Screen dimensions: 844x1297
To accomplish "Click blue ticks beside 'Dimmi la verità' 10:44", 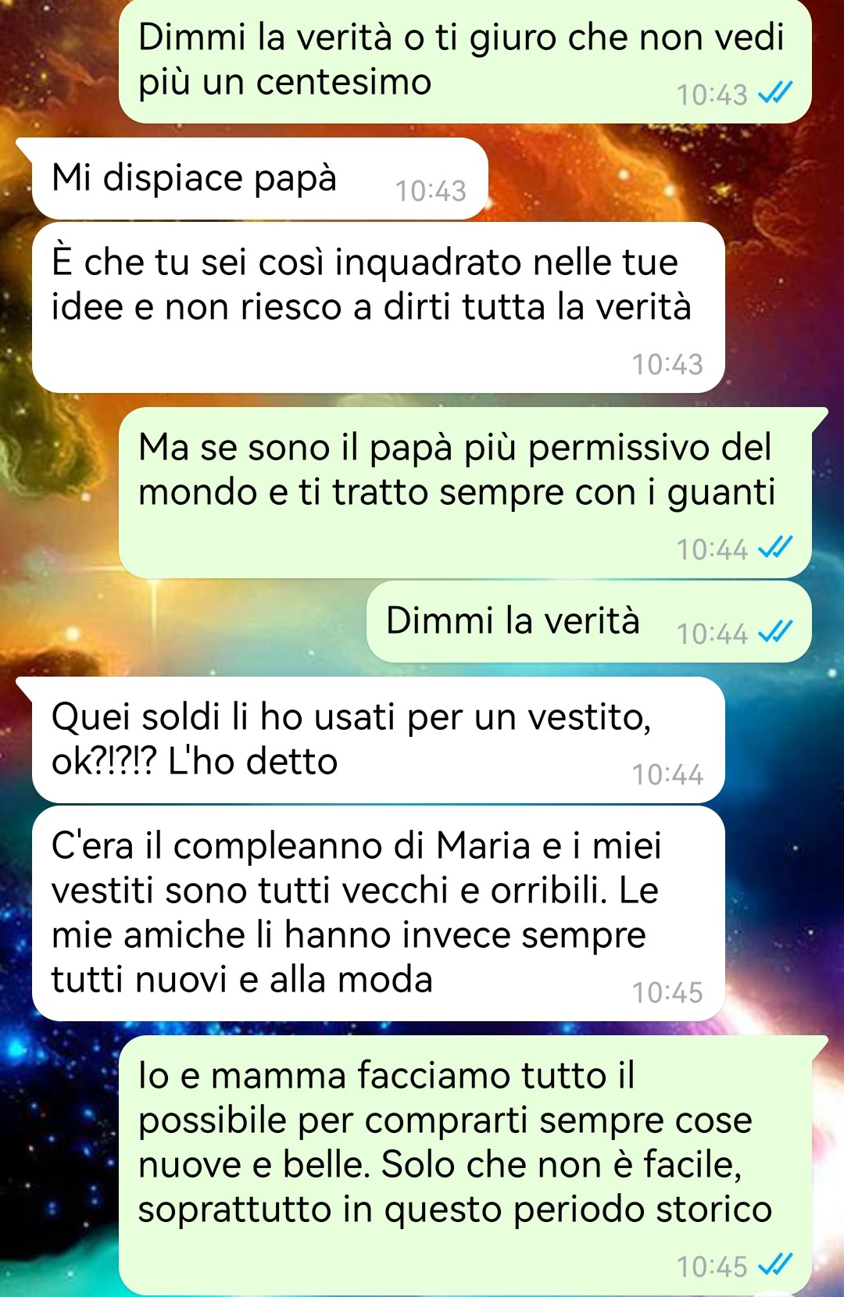I will (x=775, y=632).
